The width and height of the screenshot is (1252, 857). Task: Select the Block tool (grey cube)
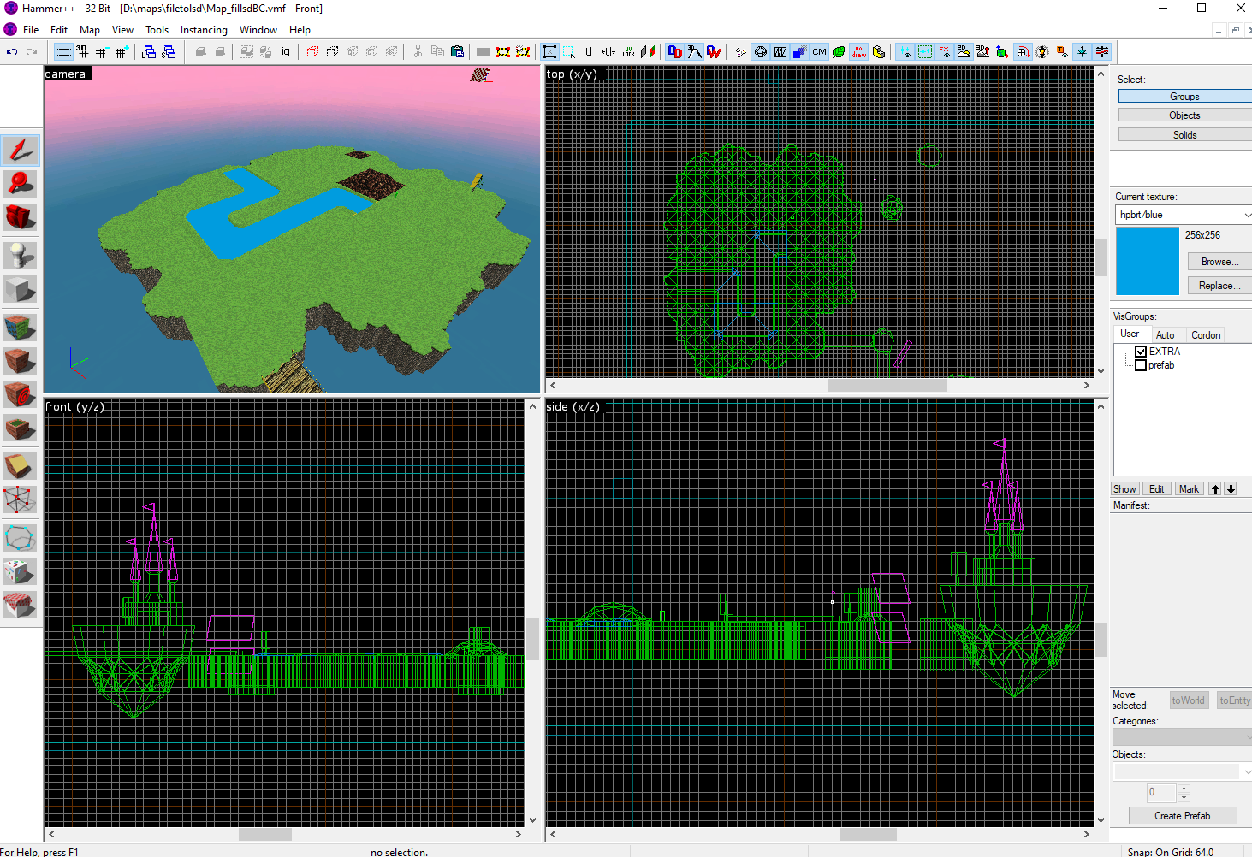coord(20,289)
